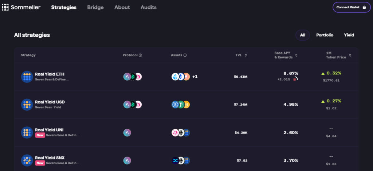Click the rewards icon beside +2.01%
The height and width of the screenshot is (171, 373).
click(295, 79)
